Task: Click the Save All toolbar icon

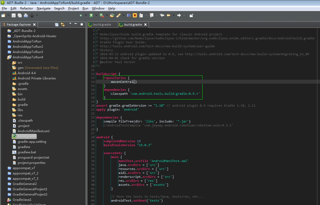Action: (19, 15)
